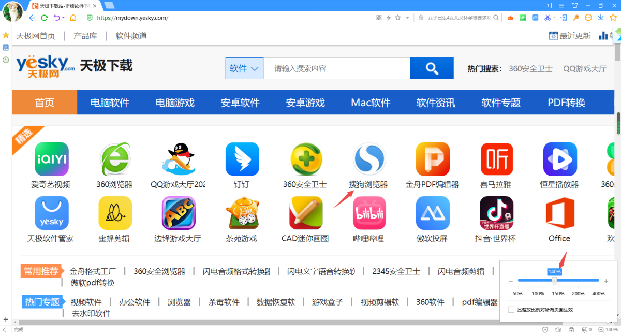Screen dimensions: 621x334
Task: Open the PDF转换 navigation tab
Action: [x=567, y=103]
